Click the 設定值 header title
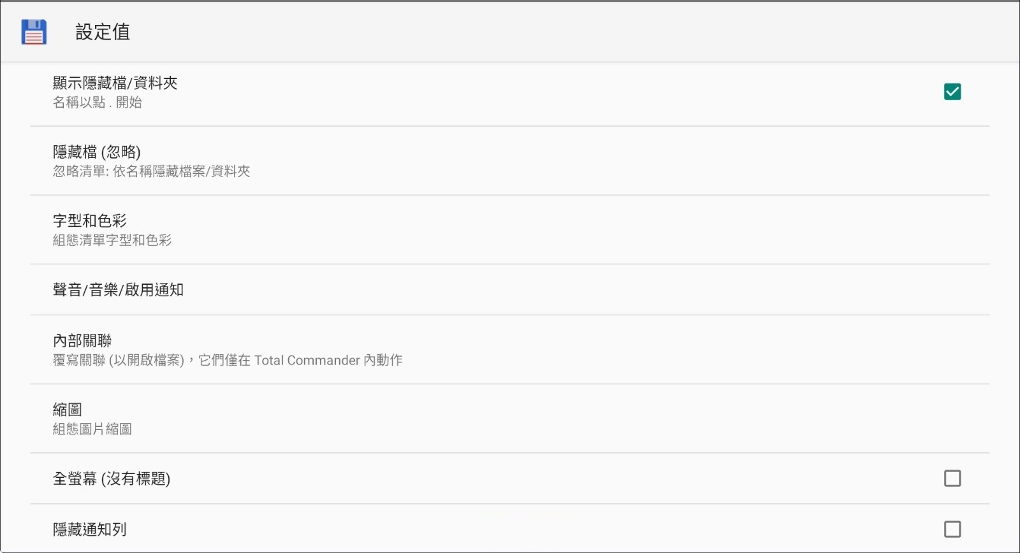Image resolution: width=1020 pixels, height=553 pixels. pos(103,32)
